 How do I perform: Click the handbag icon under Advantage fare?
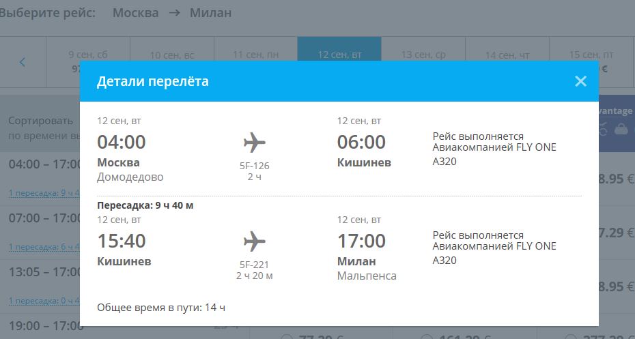621,129
